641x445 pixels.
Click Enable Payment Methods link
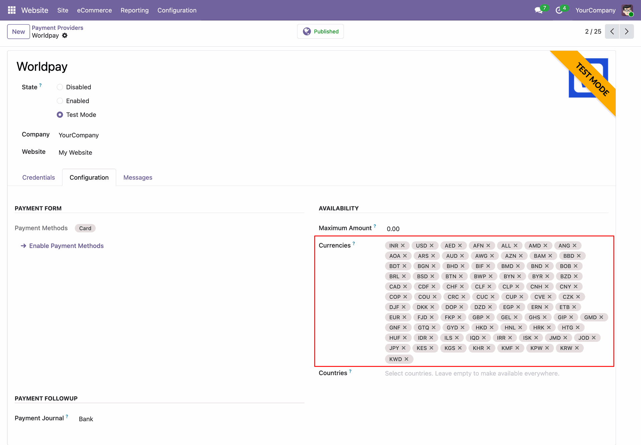click(x=62, y=246)
